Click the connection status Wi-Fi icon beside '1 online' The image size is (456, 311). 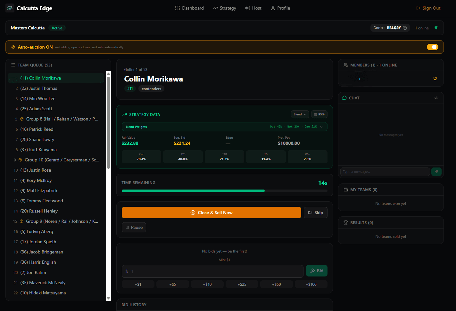coord(436,28)
